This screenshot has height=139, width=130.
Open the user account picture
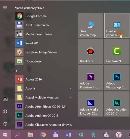5,100
